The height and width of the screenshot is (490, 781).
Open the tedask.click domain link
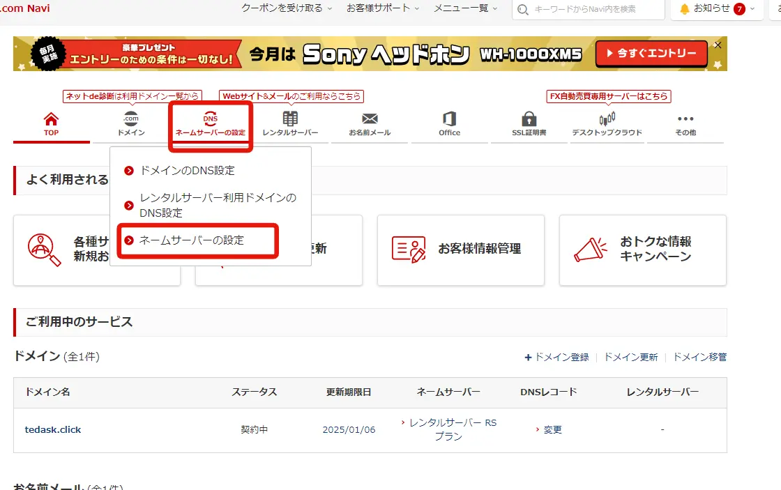53,429
